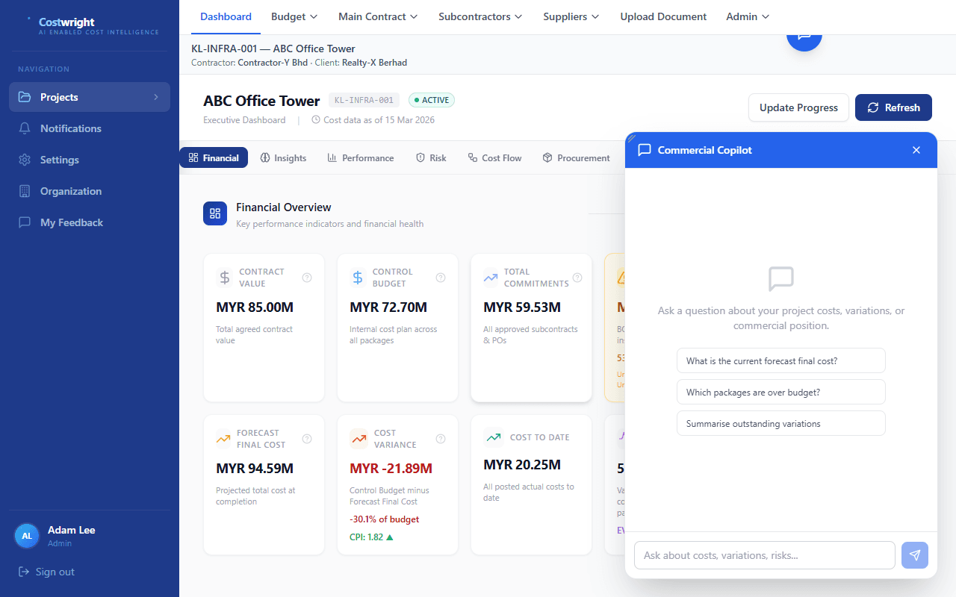
Task: Open the Budget dropdown menu
Action: (294, 16)
